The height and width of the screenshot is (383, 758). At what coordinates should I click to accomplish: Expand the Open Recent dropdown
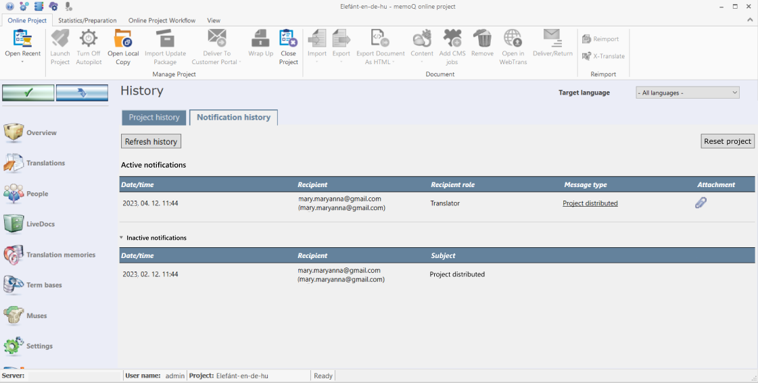pos(22,61)
